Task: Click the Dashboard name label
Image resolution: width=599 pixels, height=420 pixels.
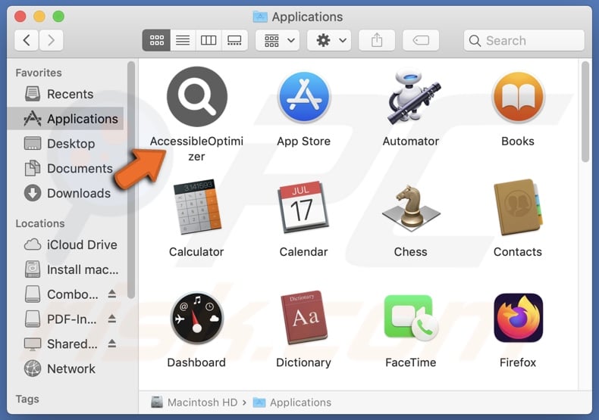Action: tap(196, 362)
